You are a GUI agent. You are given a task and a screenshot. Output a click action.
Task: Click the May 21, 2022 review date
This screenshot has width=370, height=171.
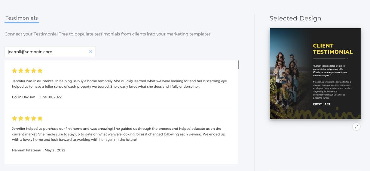[55, 150]
